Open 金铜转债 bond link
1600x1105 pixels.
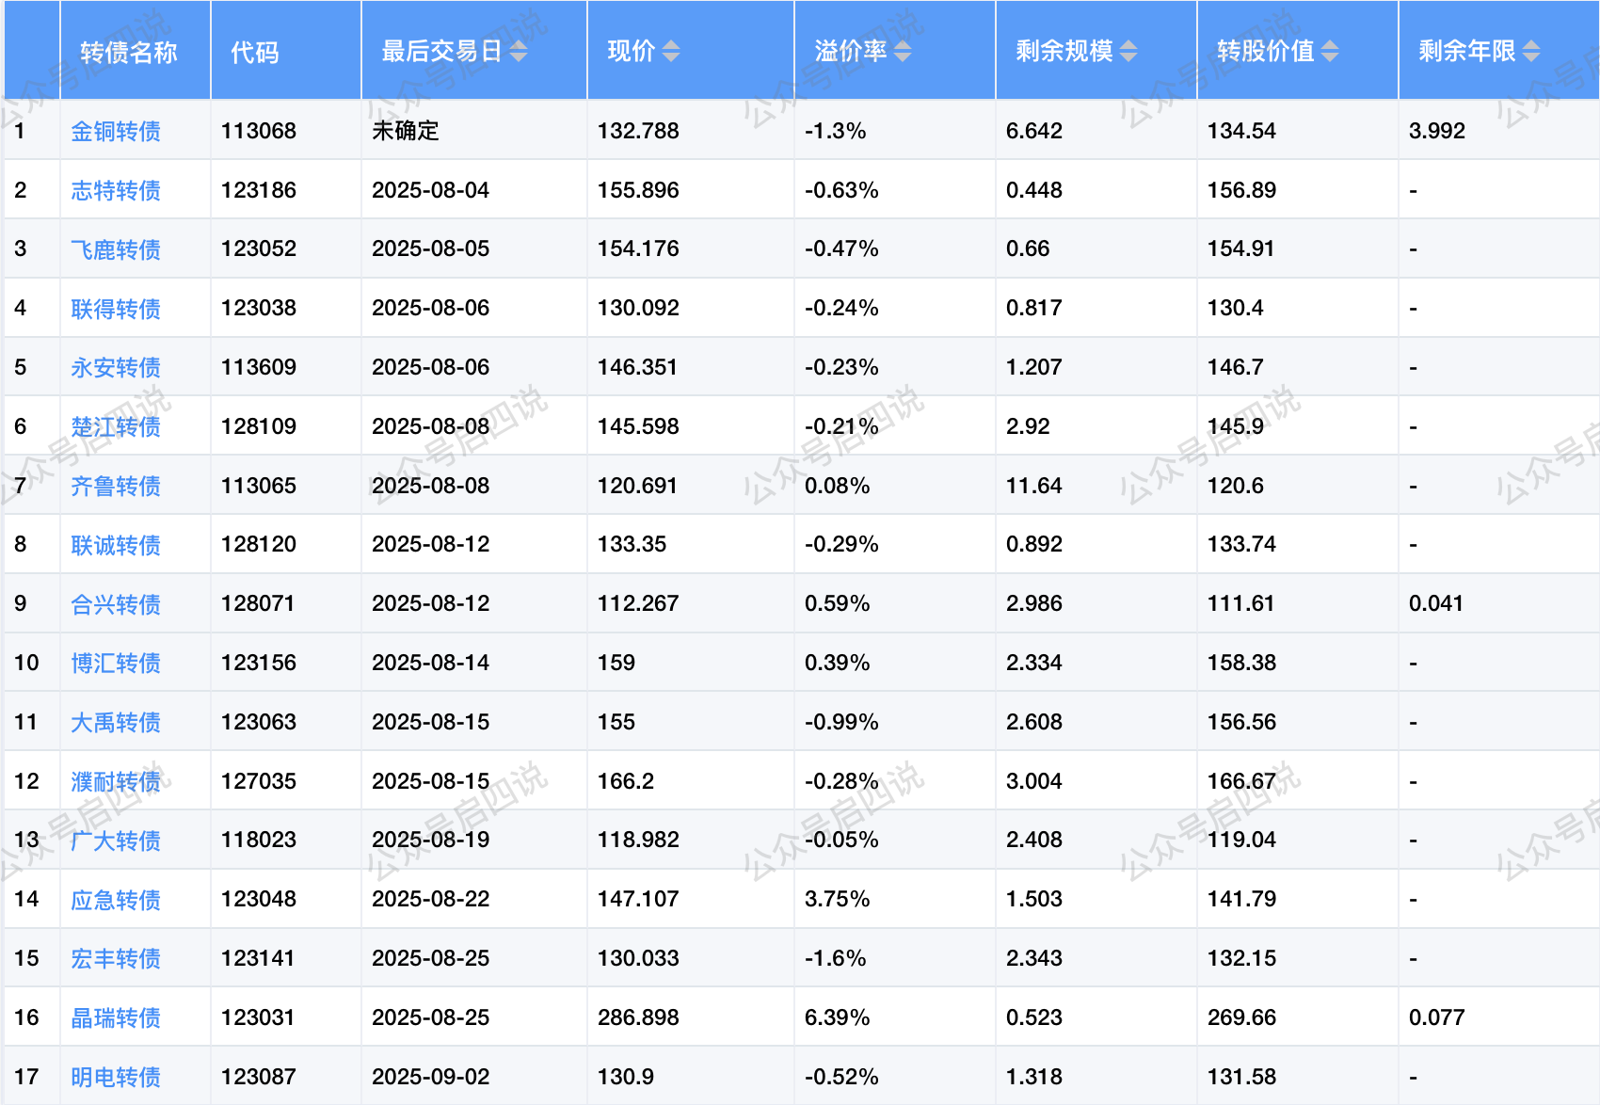(116, 132)
